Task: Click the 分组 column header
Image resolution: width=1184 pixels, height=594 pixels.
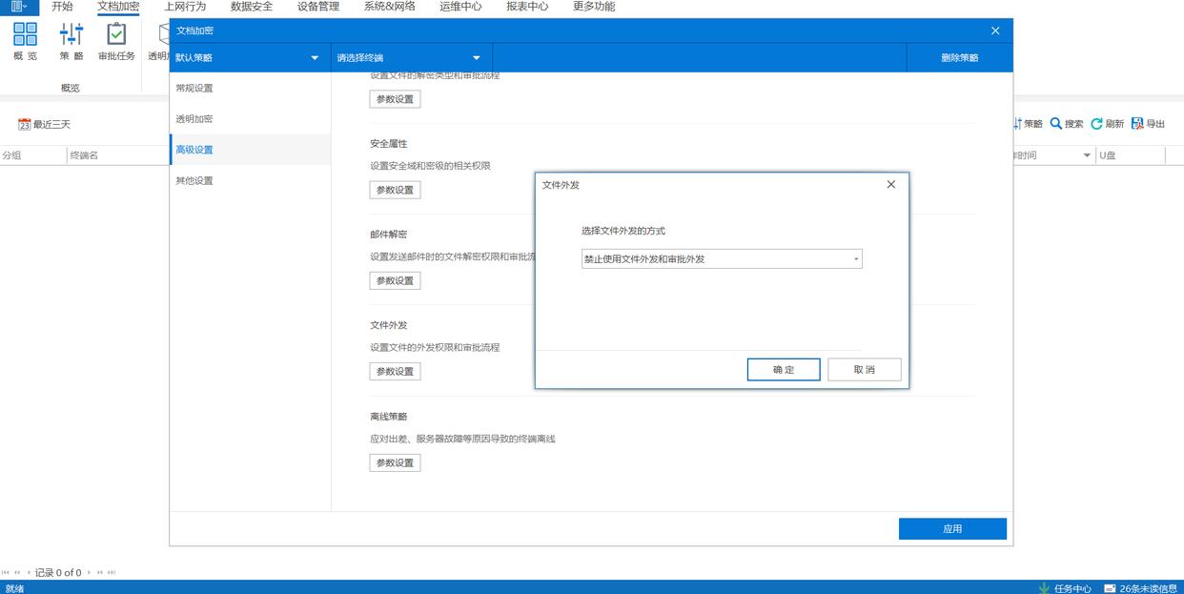Action: (32, 155)
